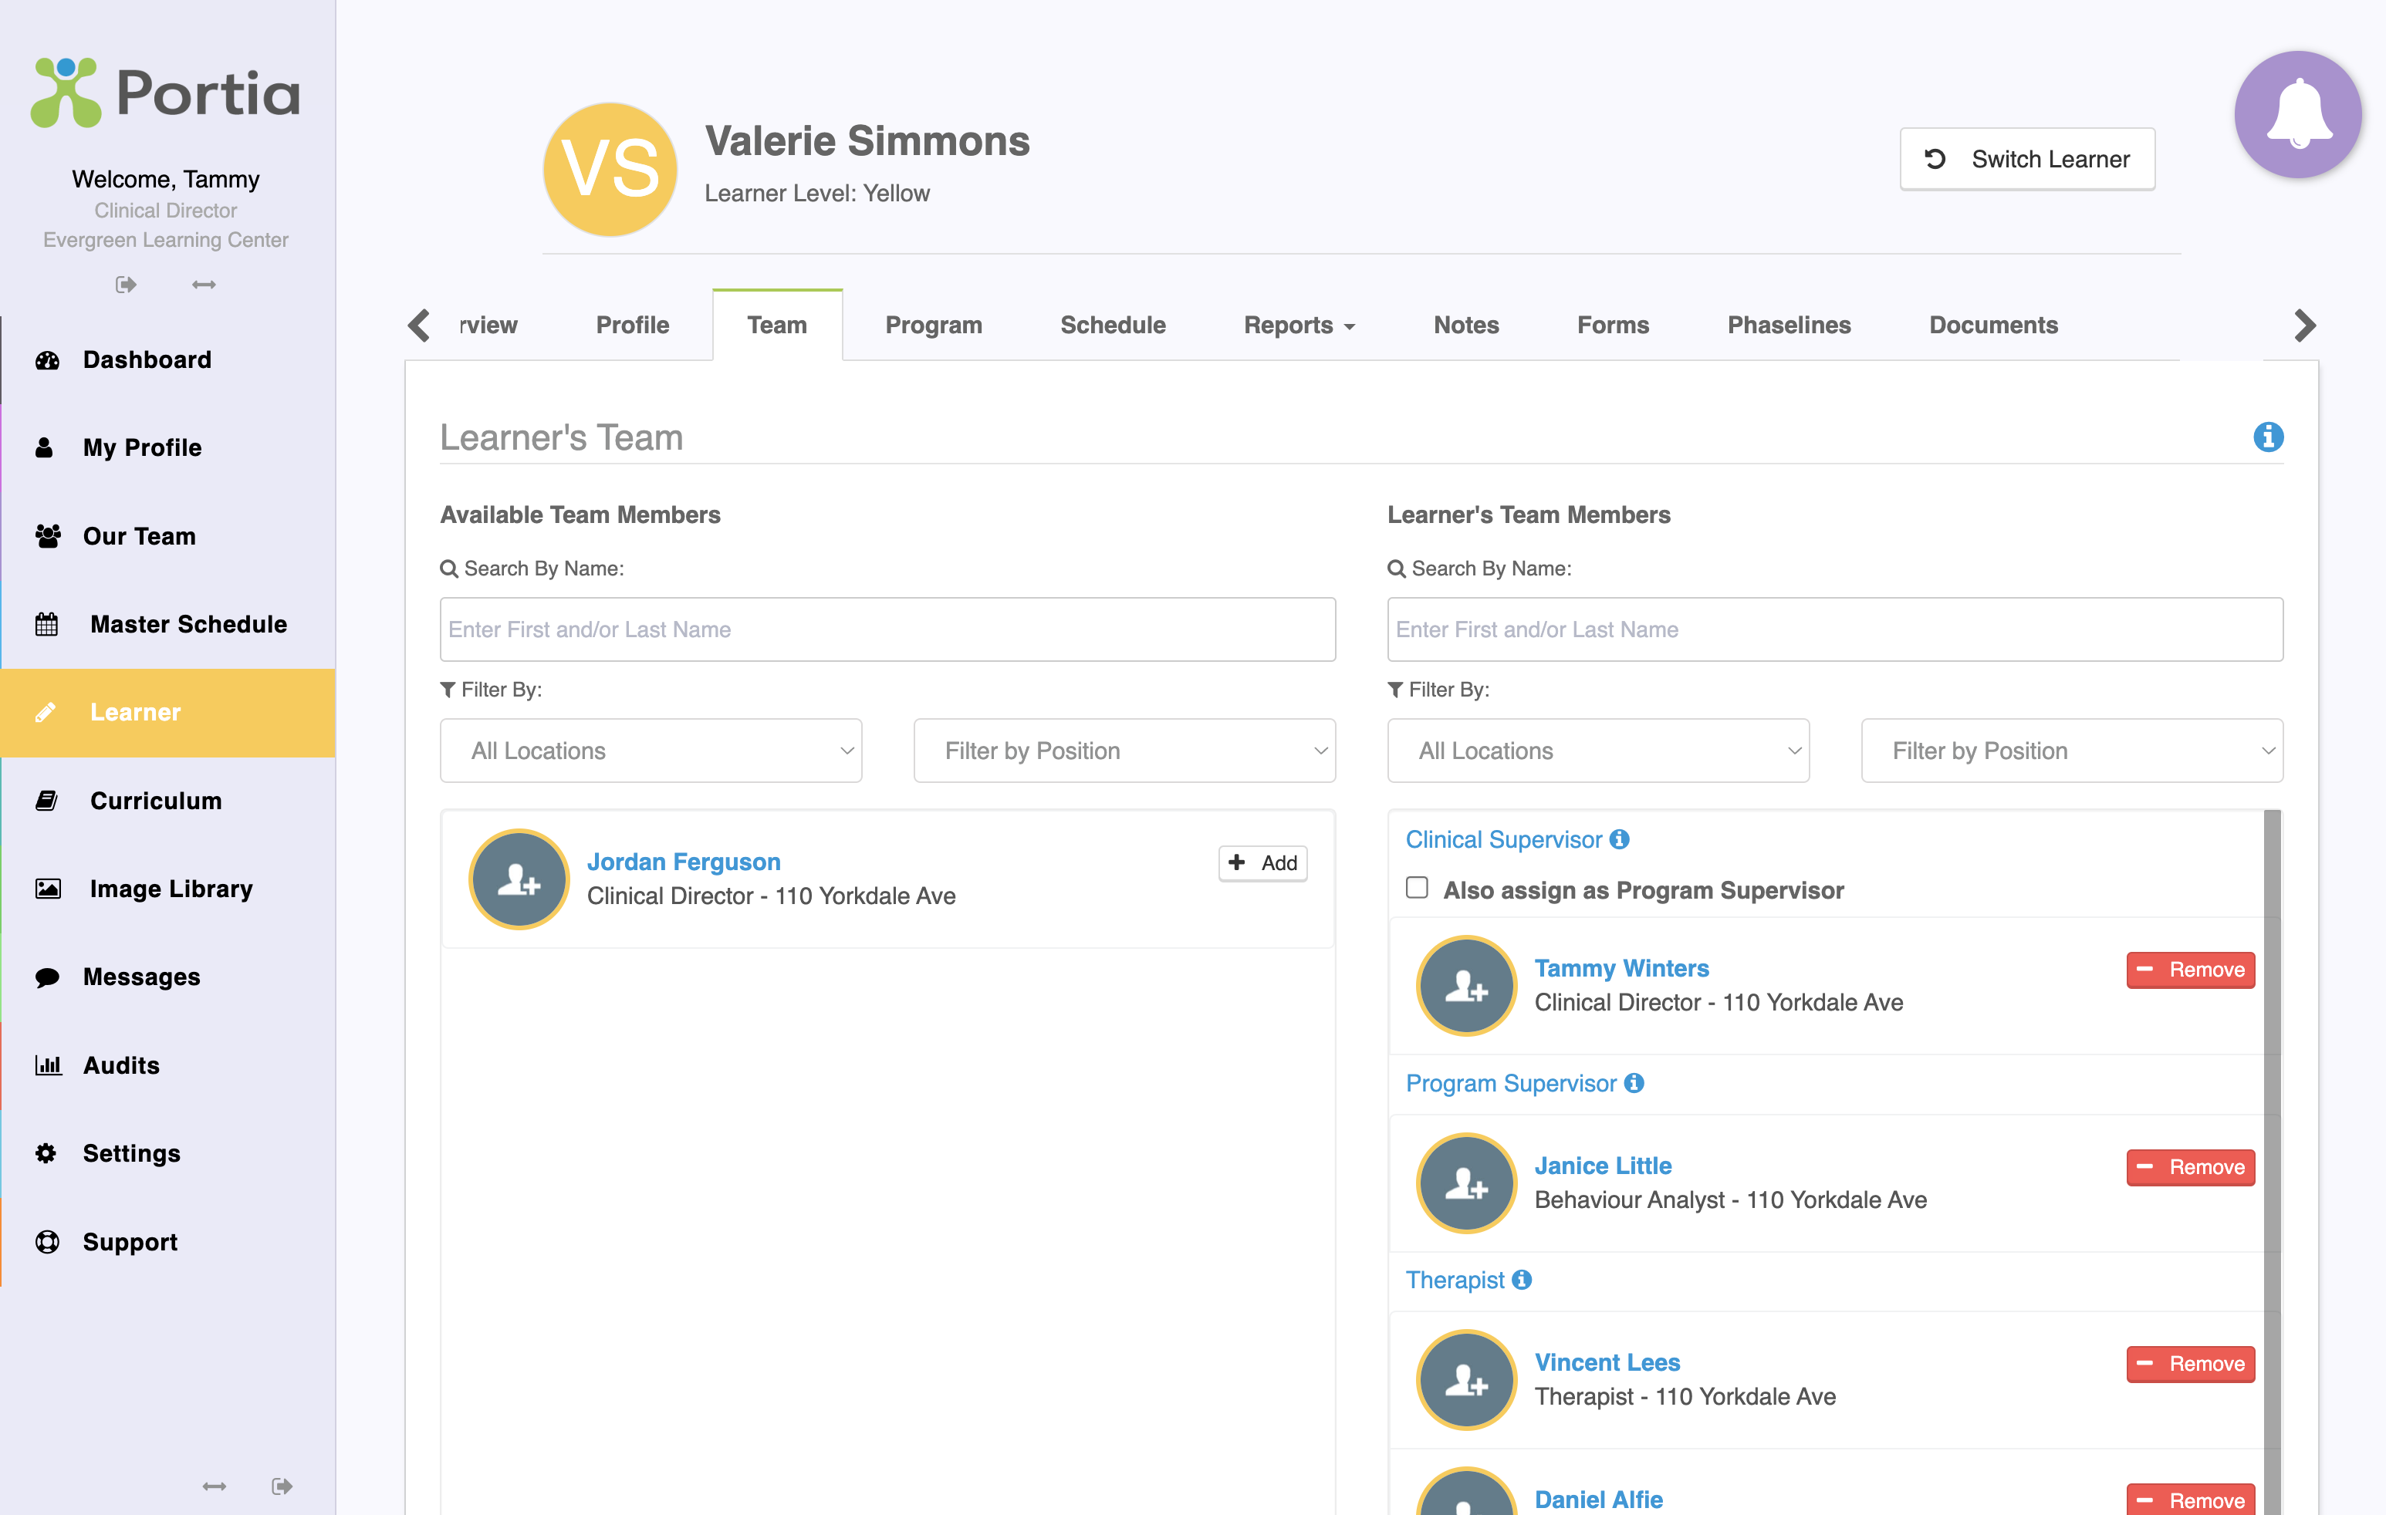
Task: Open the Phaselines tab
Action: 1789,325
